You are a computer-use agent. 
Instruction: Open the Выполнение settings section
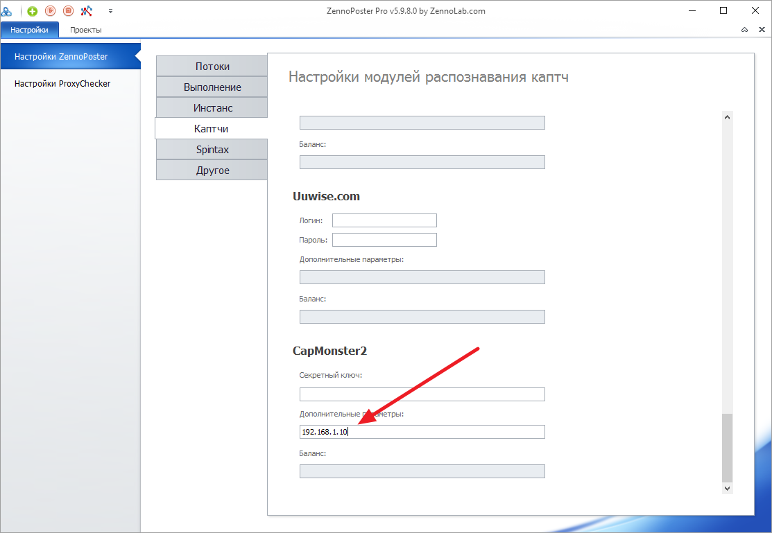(212, 87)
